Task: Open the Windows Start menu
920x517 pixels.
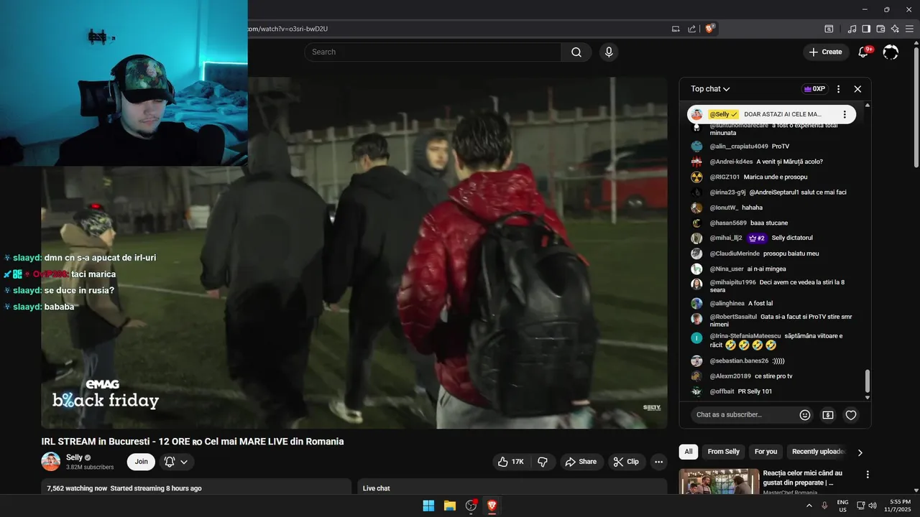Action: [428, 506]
